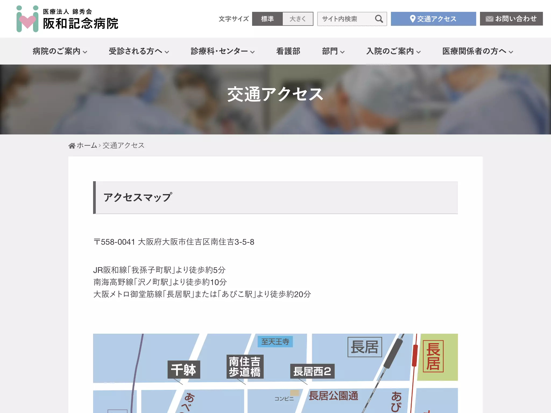The width and height of the screenshot is (551, 413).
Task: Click the 千躰 label on map
Action: click(184, 370)
